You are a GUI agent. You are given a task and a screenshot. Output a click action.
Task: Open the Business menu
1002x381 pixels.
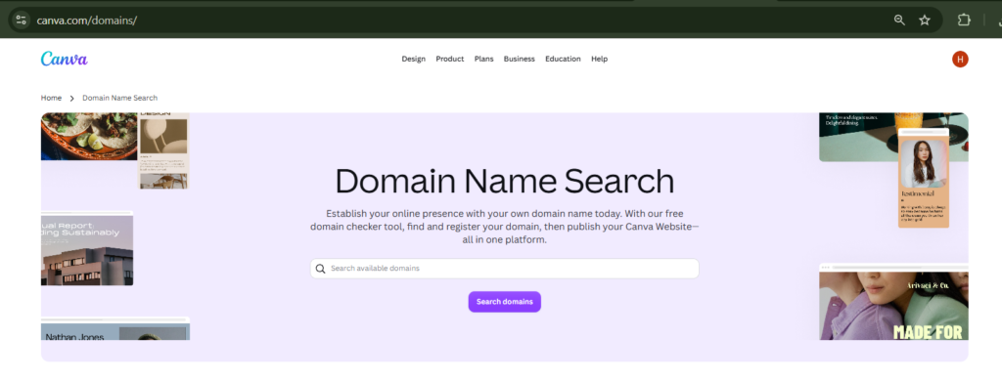point(519,59)
